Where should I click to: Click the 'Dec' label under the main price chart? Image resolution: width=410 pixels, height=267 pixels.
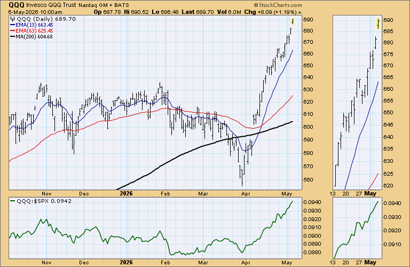point(84,194)
